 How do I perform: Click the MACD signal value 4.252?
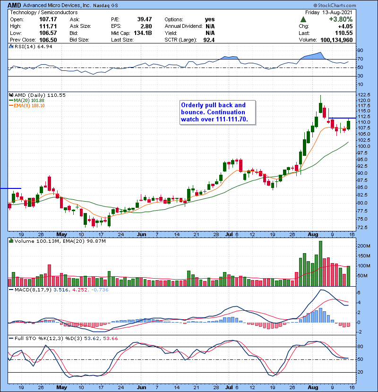click(x=80, y=290)
